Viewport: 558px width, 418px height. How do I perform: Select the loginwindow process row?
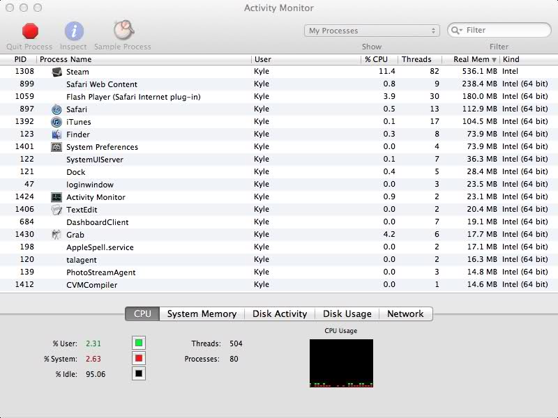(x=279, y=185)
